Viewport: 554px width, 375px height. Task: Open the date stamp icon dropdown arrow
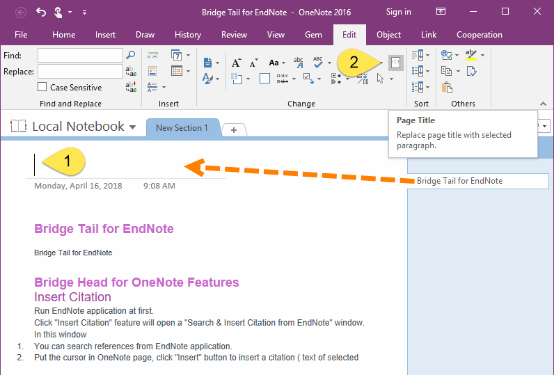pyautogui.click(x=189, y=55)
